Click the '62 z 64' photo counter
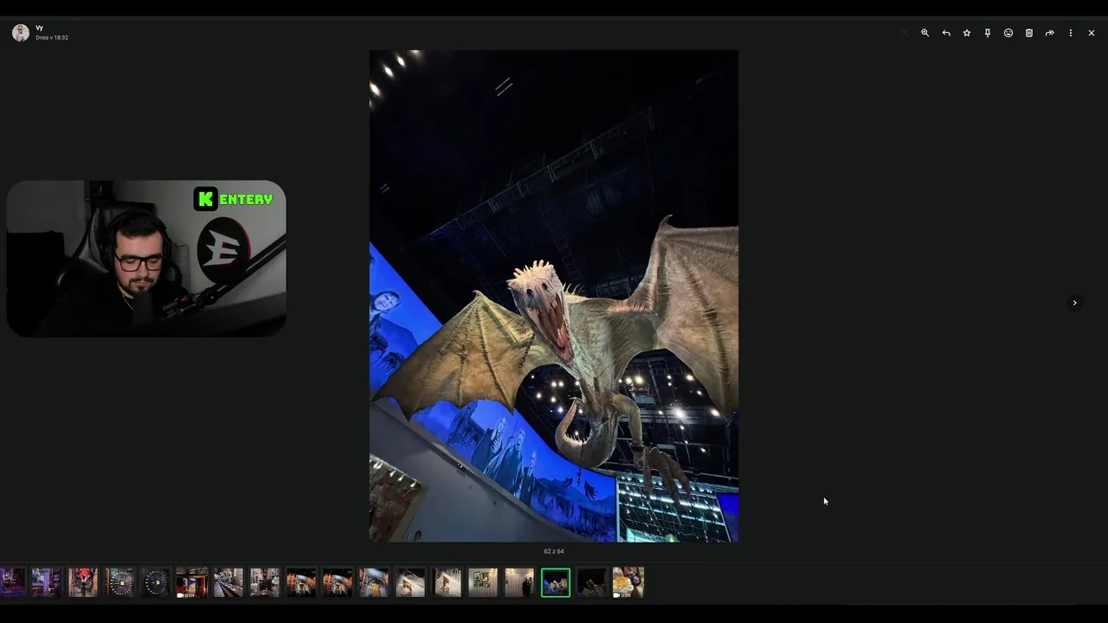Viewport: 1108px width, 623px height. pos(554,551)
